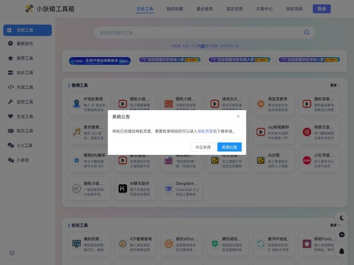Click the plus circle floating icon
The width and height of the screenshot is (354, 265).
pyautogui.click(x=342, y=234)
